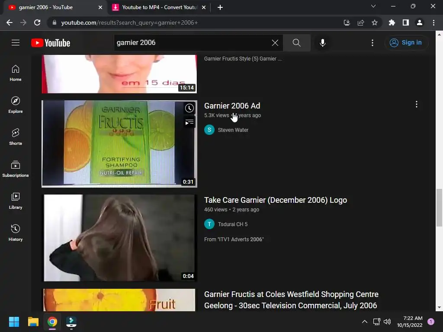Switch to the Youtube to MP4 tab
This screenshot has width=443, height=332.
click(x=159, y=7)
